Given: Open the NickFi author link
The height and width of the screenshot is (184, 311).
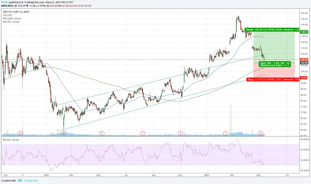Looking at the screenshot, I should click(x=5, y=2).
